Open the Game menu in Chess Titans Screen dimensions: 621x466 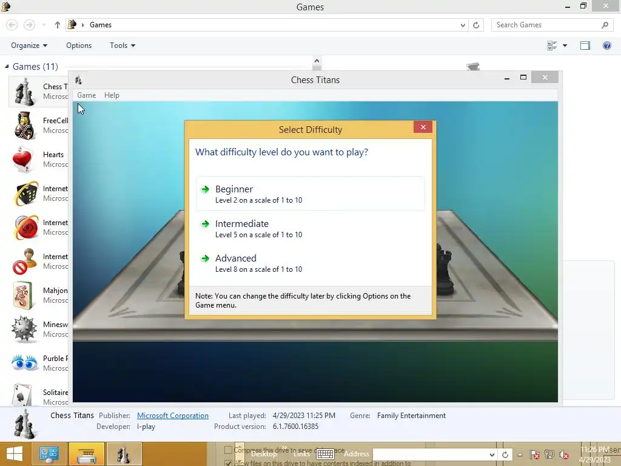[x=86, y=95]
